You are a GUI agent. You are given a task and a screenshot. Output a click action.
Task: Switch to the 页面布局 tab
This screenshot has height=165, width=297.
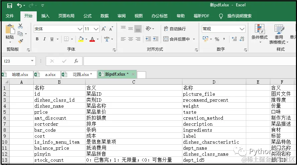[66, 16]
